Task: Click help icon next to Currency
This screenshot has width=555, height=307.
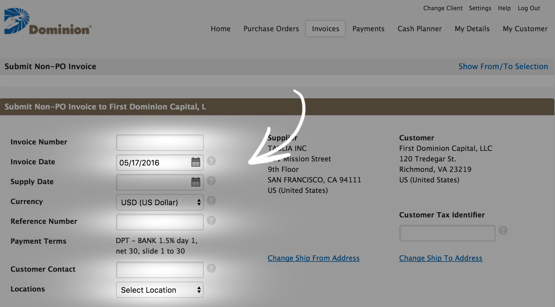Action: pyautogui.click(x=211, y=200)
